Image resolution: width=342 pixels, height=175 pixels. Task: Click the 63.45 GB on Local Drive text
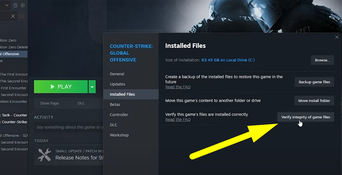[228, 60]
